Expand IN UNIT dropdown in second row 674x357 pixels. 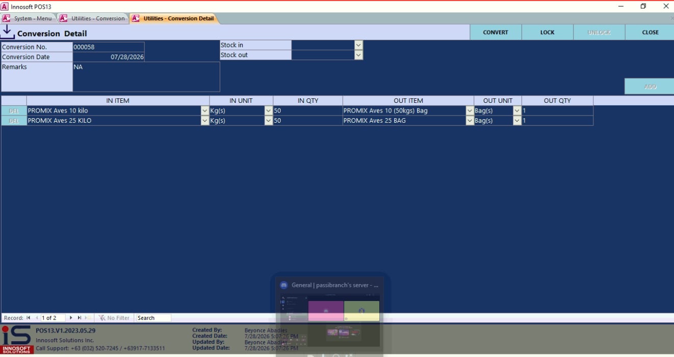click(x=269, y=121)
